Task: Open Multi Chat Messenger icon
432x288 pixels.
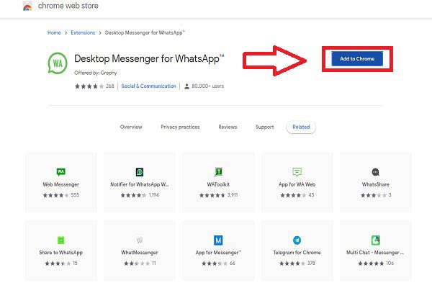Action: coord(376,240)
